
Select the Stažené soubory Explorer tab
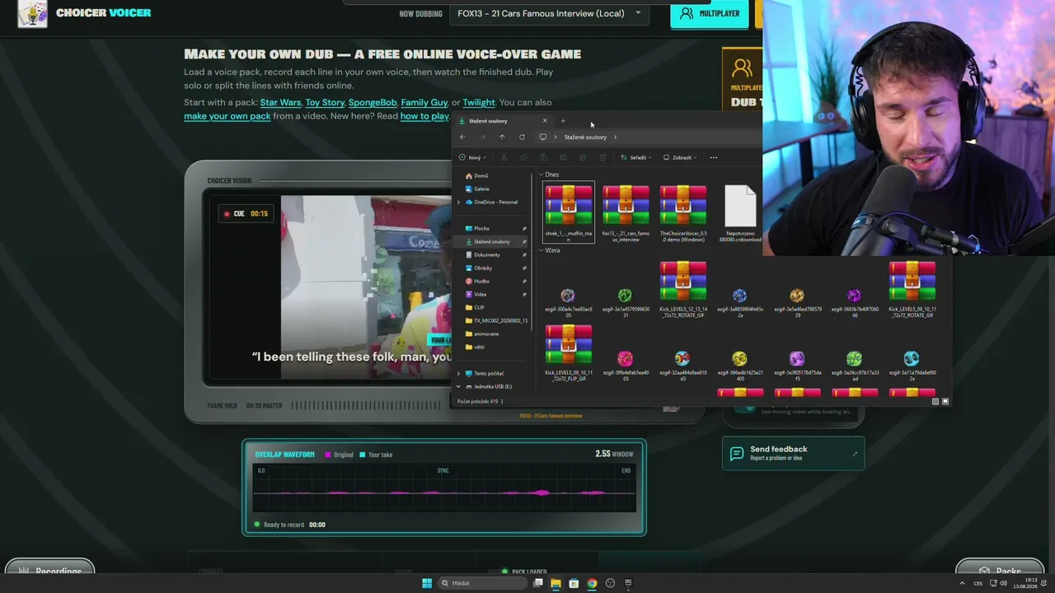pyautogui.click(x=503, y=121)
